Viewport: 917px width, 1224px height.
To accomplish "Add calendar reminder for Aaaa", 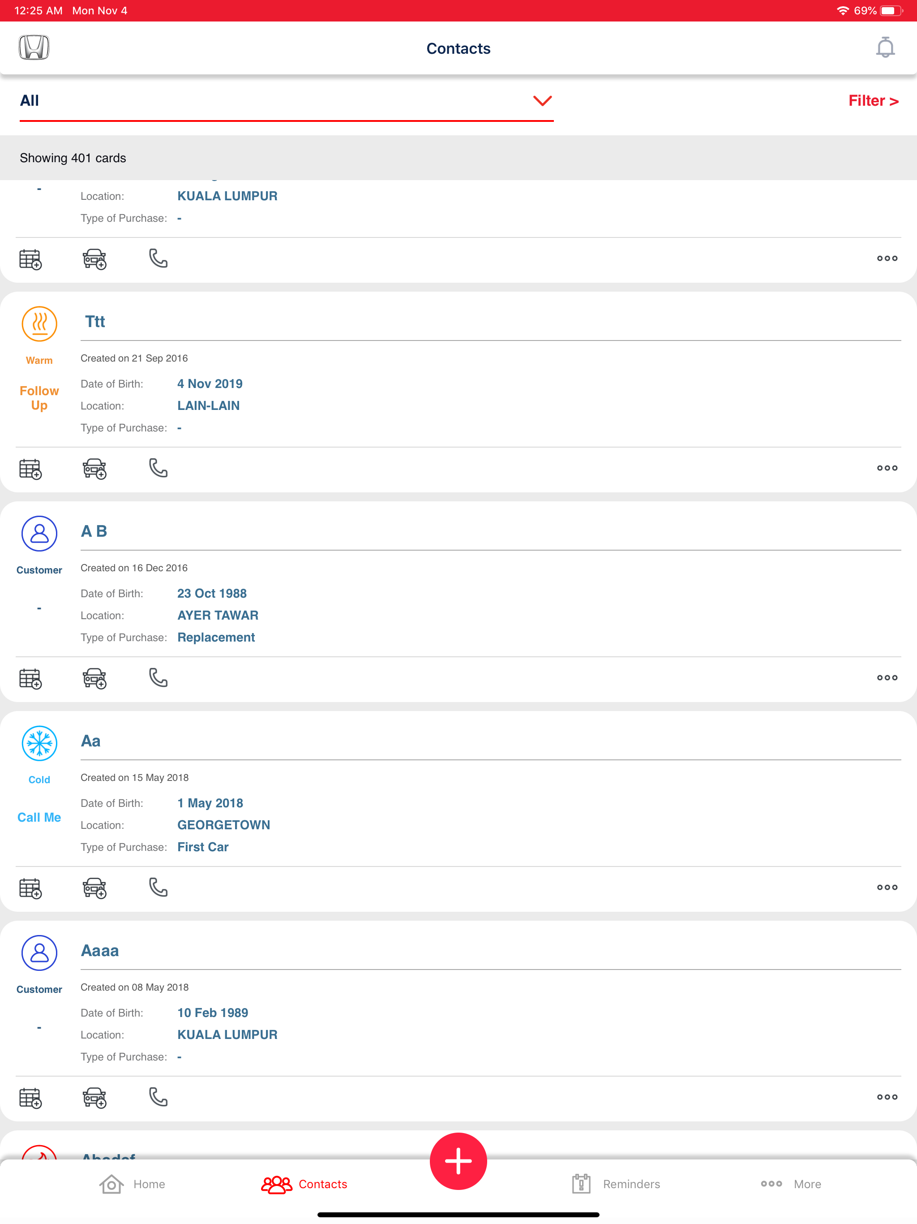I will [x=30, y=1098].
